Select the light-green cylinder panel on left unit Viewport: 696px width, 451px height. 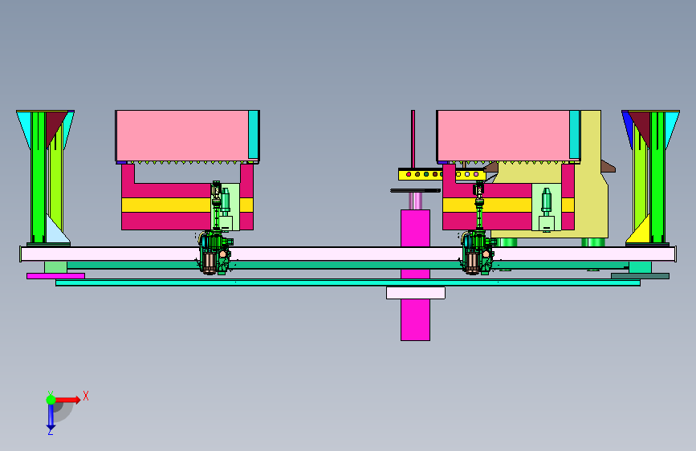(x=232, y=207)
